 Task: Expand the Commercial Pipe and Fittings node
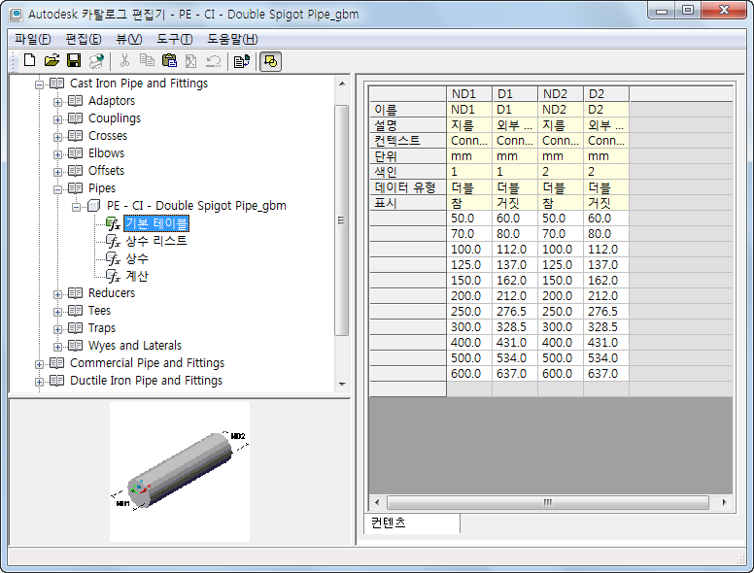[39, 365]
